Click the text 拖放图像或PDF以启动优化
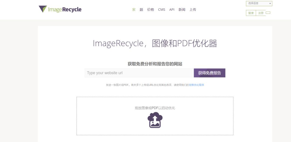The image size is (291, 142). coord(155,108)
